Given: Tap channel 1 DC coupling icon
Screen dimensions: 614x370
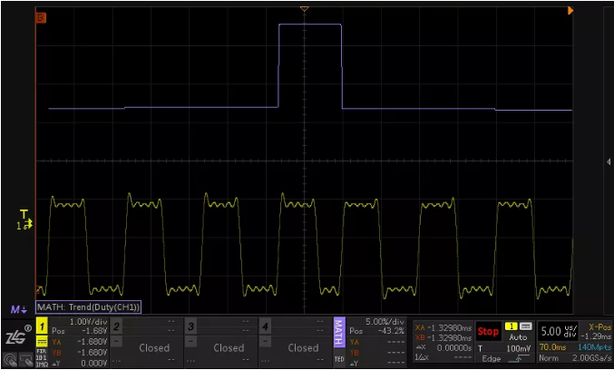Looking at the screenshot, I should pyautogui.click(x=42, y=342).
